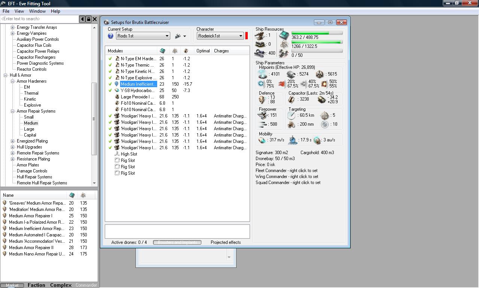
Task: Collapse the Hull & Armor tree node
Action: pyautogui.click(x=6, y=75)
